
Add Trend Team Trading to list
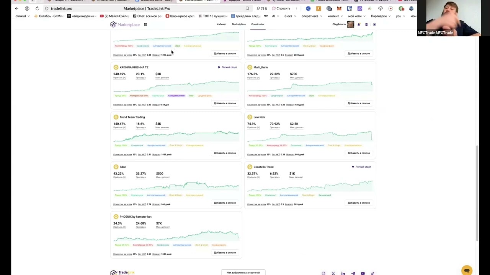(225, 153)
